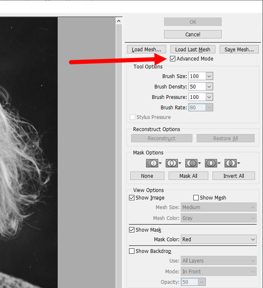This screenshot has height=288, width=263.
Task: Open the Mode In Front dropdown
Action: pyautogui.click(x=219, y=271)
